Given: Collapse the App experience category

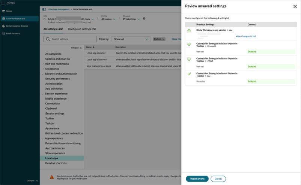Looking at the screenshot, I should [43, 139].
